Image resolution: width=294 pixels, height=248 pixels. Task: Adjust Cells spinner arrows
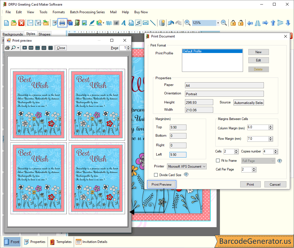click(236, 152)
